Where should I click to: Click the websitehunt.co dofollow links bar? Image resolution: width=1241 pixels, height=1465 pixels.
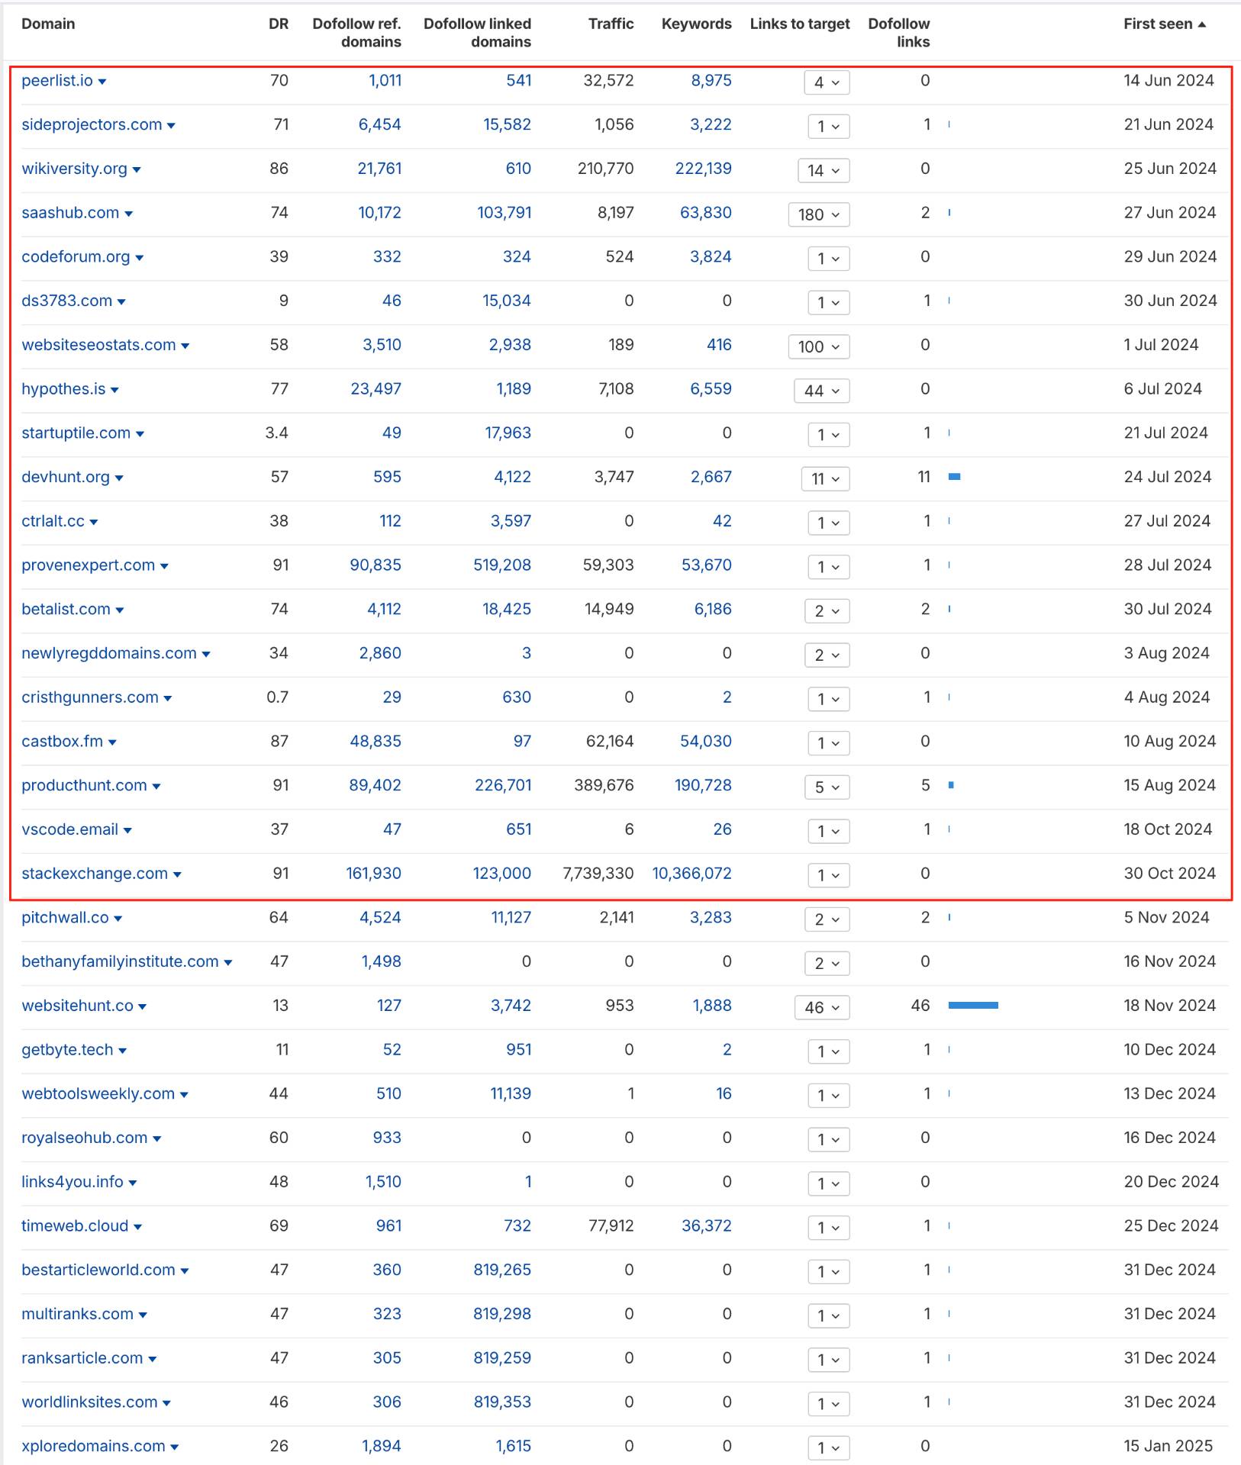973,1006
